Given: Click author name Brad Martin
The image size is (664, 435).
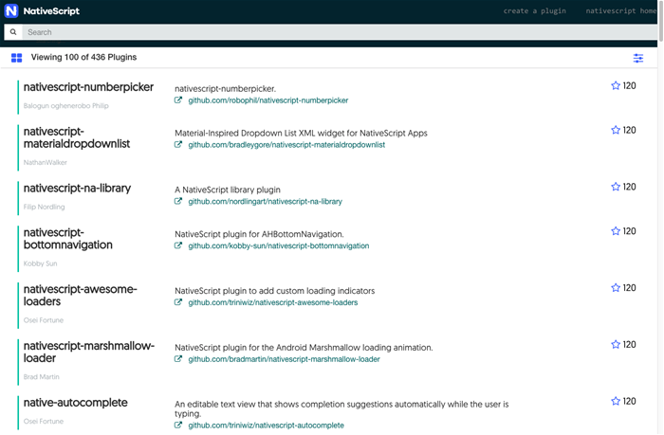Looking at the screenshot, I should point(42,377).
